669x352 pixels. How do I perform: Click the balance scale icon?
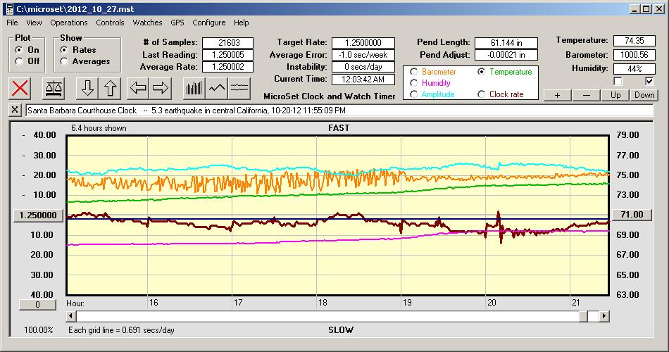point(53,88)
